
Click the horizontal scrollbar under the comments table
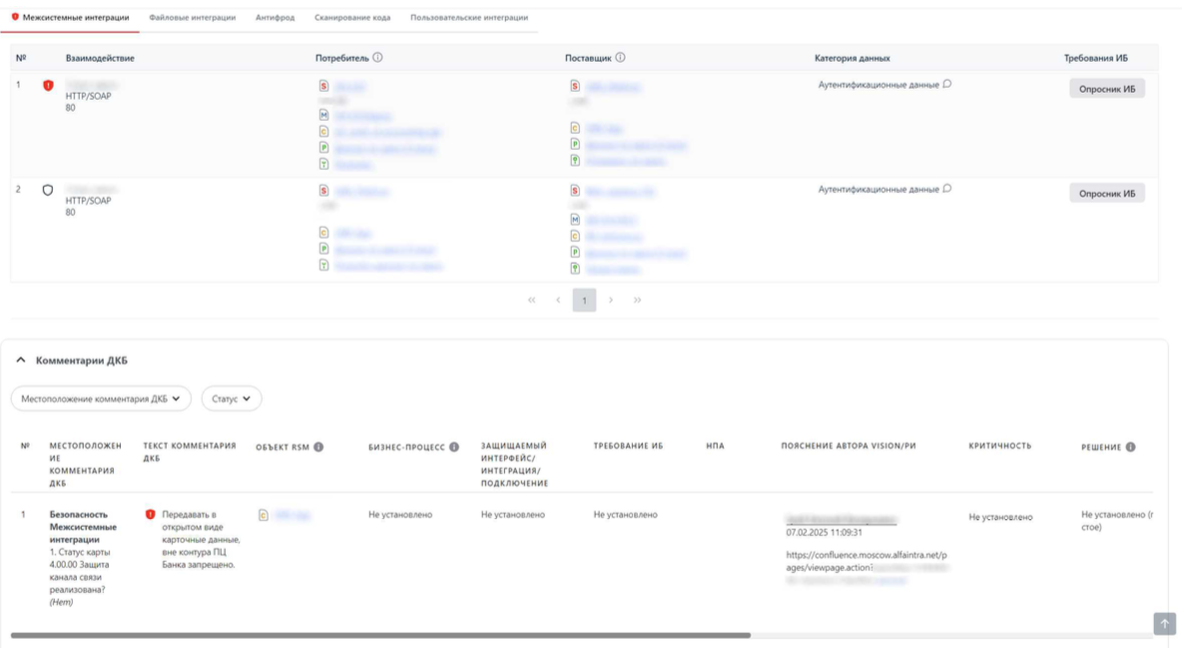coord(380,635)
